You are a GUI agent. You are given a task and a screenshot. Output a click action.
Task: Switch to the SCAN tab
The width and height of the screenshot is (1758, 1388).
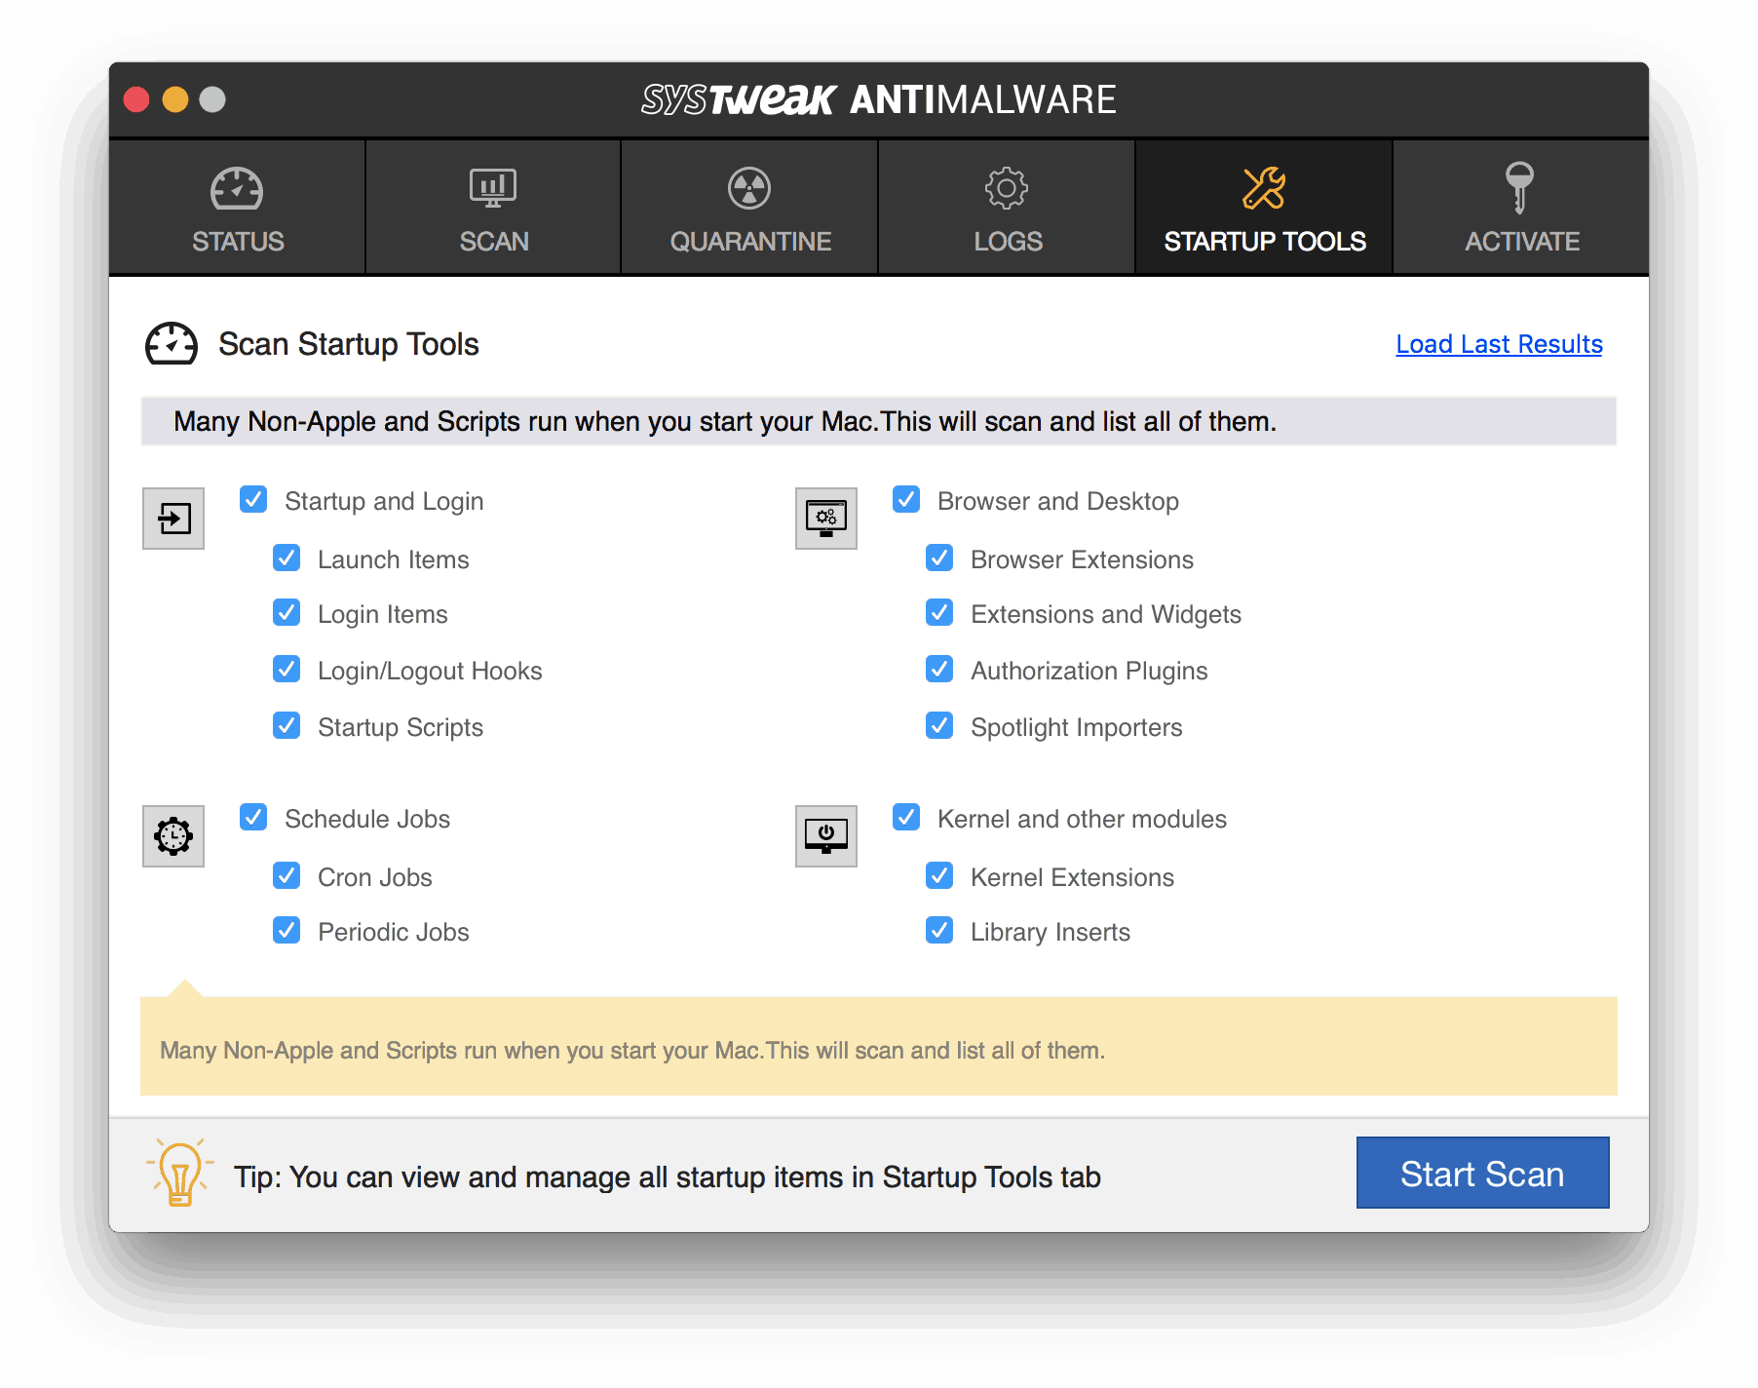(x=494, y=208)
